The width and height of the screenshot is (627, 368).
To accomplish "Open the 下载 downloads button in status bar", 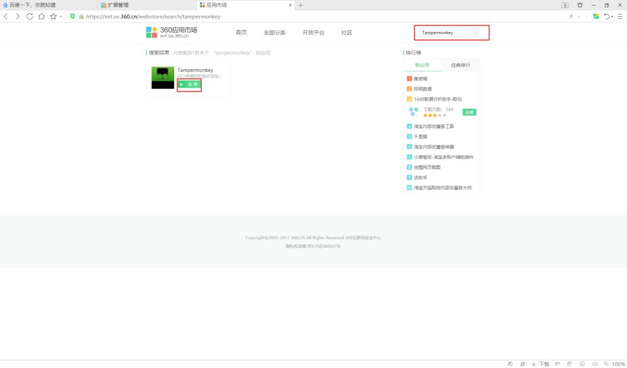I will coord(540,363).
